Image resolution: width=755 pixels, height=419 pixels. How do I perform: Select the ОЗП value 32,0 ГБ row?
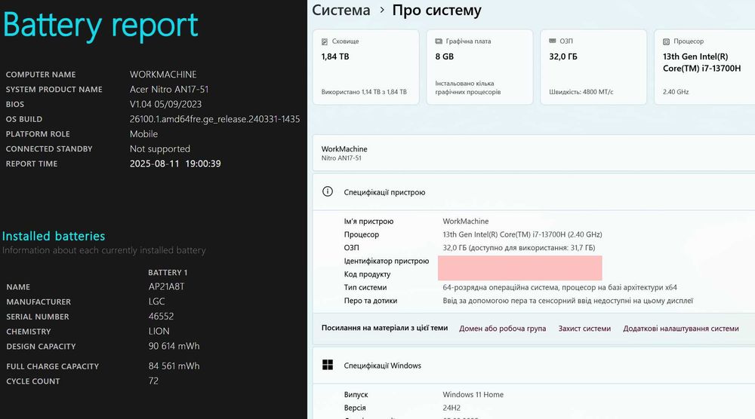(519, 247)
